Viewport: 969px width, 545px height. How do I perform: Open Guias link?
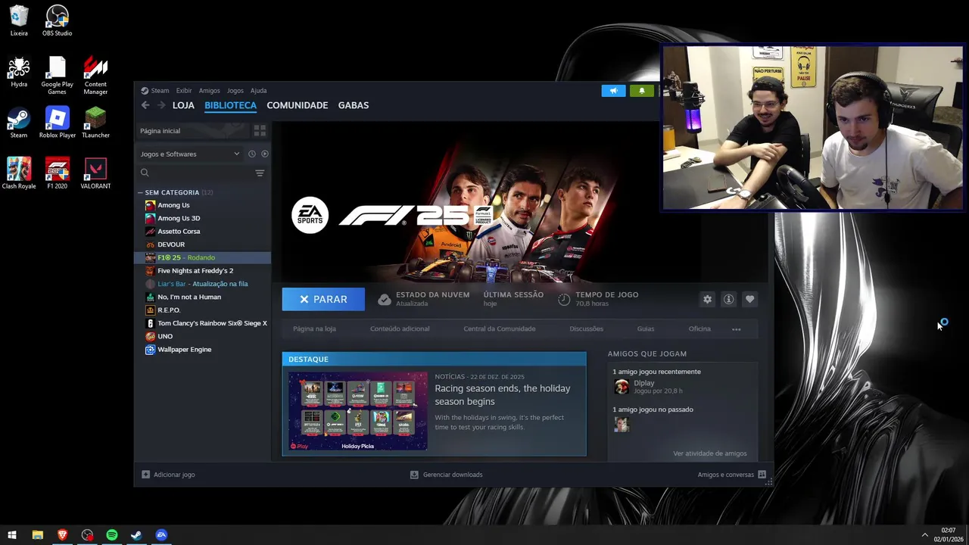(646, 329)
